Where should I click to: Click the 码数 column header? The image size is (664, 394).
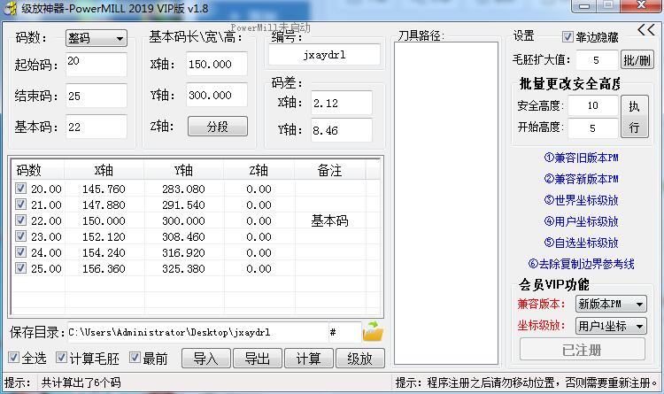point(37,170)
